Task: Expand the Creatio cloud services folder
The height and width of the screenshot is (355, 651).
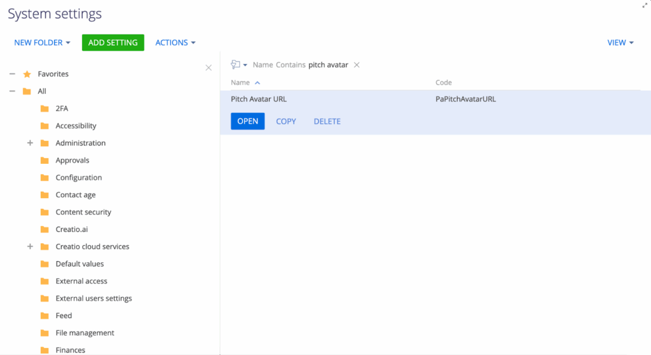Action: tap(30, 246)
